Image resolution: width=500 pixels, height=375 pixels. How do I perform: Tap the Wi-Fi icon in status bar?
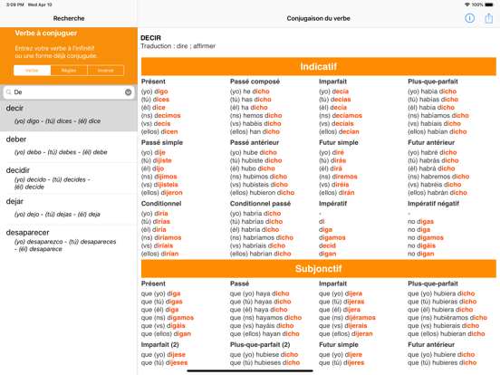[467, 5]
